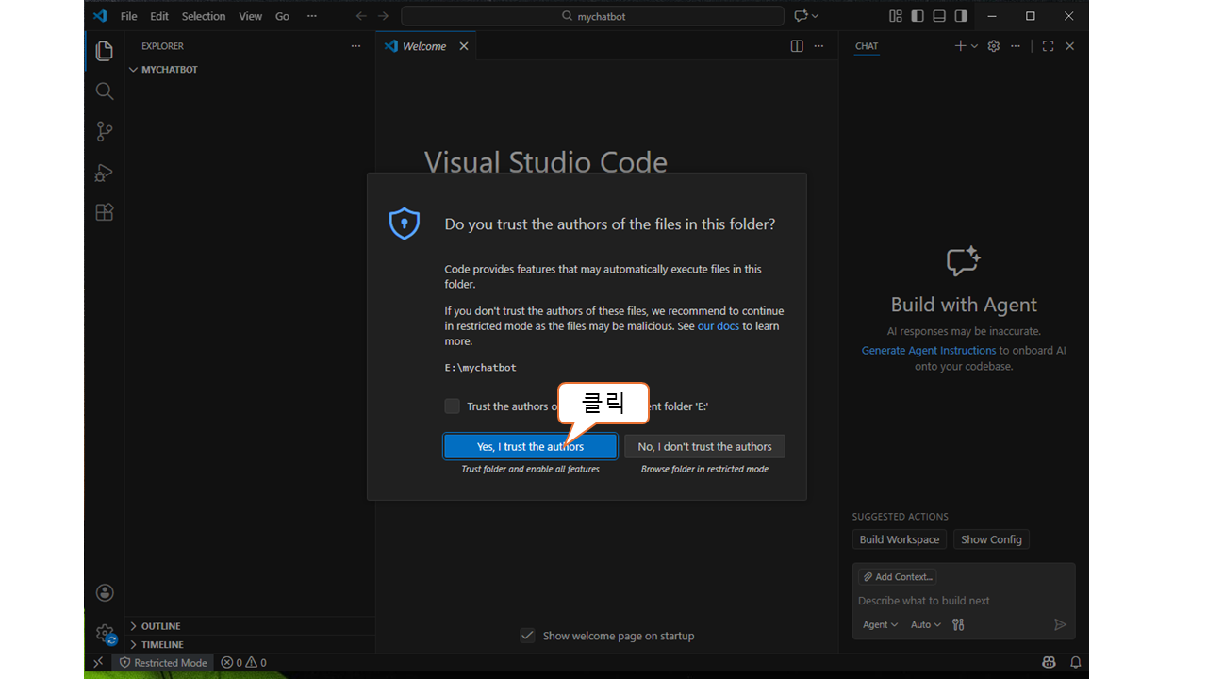Toggle the primary side bar layout button

pyautogui.click(x=917, y=16)
